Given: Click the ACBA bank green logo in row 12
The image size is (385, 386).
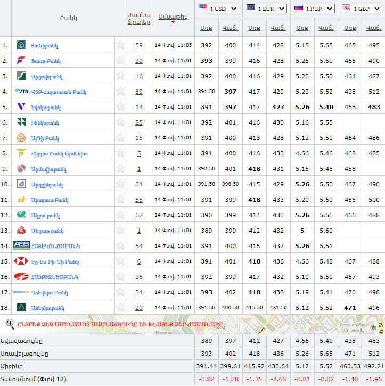Looking at the screenshot, I should tap(21, 215).
